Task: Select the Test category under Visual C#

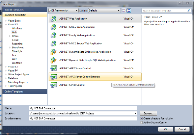Action: (x=14, y=55)
